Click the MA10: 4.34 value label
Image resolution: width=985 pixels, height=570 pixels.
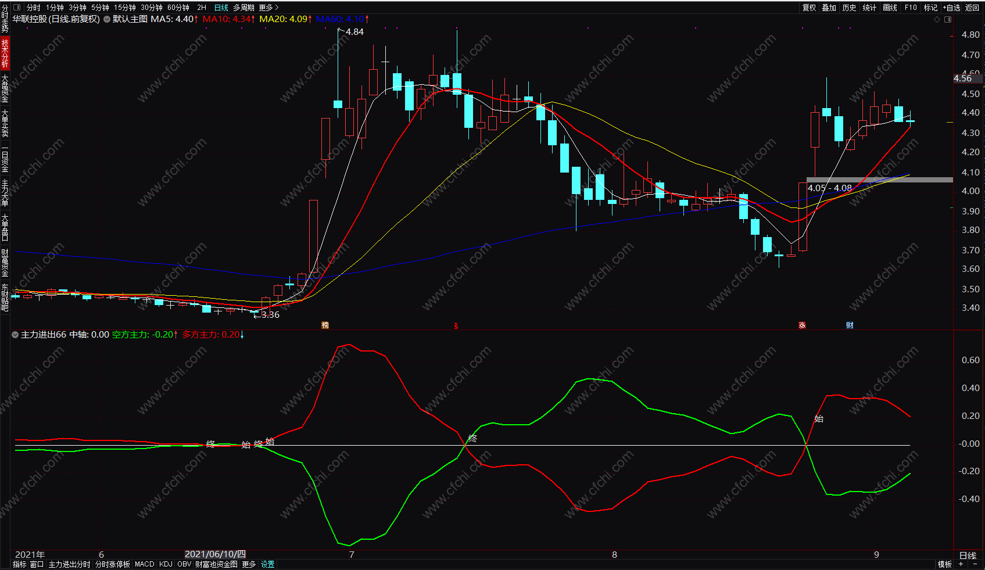point(228,19)
